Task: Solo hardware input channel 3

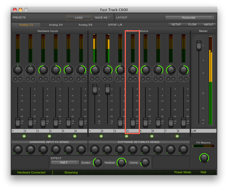Action: point(41,78)
